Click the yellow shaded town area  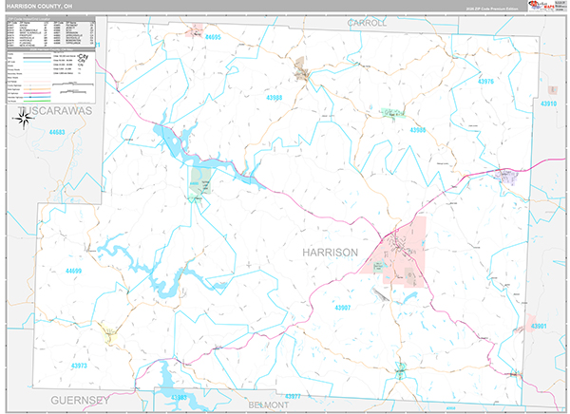click(110, 333)
